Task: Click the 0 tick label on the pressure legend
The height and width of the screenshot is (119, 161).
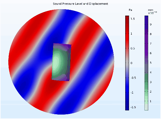Action: pos(131,63)
